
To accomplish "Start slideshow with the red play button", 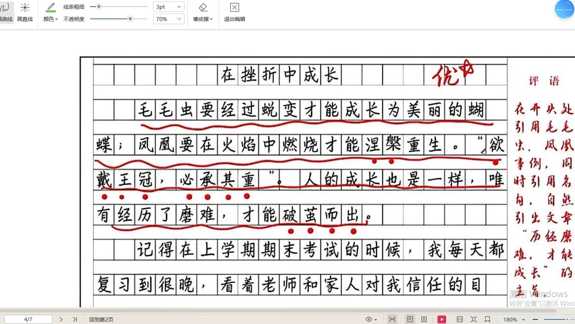I will pyautogui.click(x=442, y=319).
